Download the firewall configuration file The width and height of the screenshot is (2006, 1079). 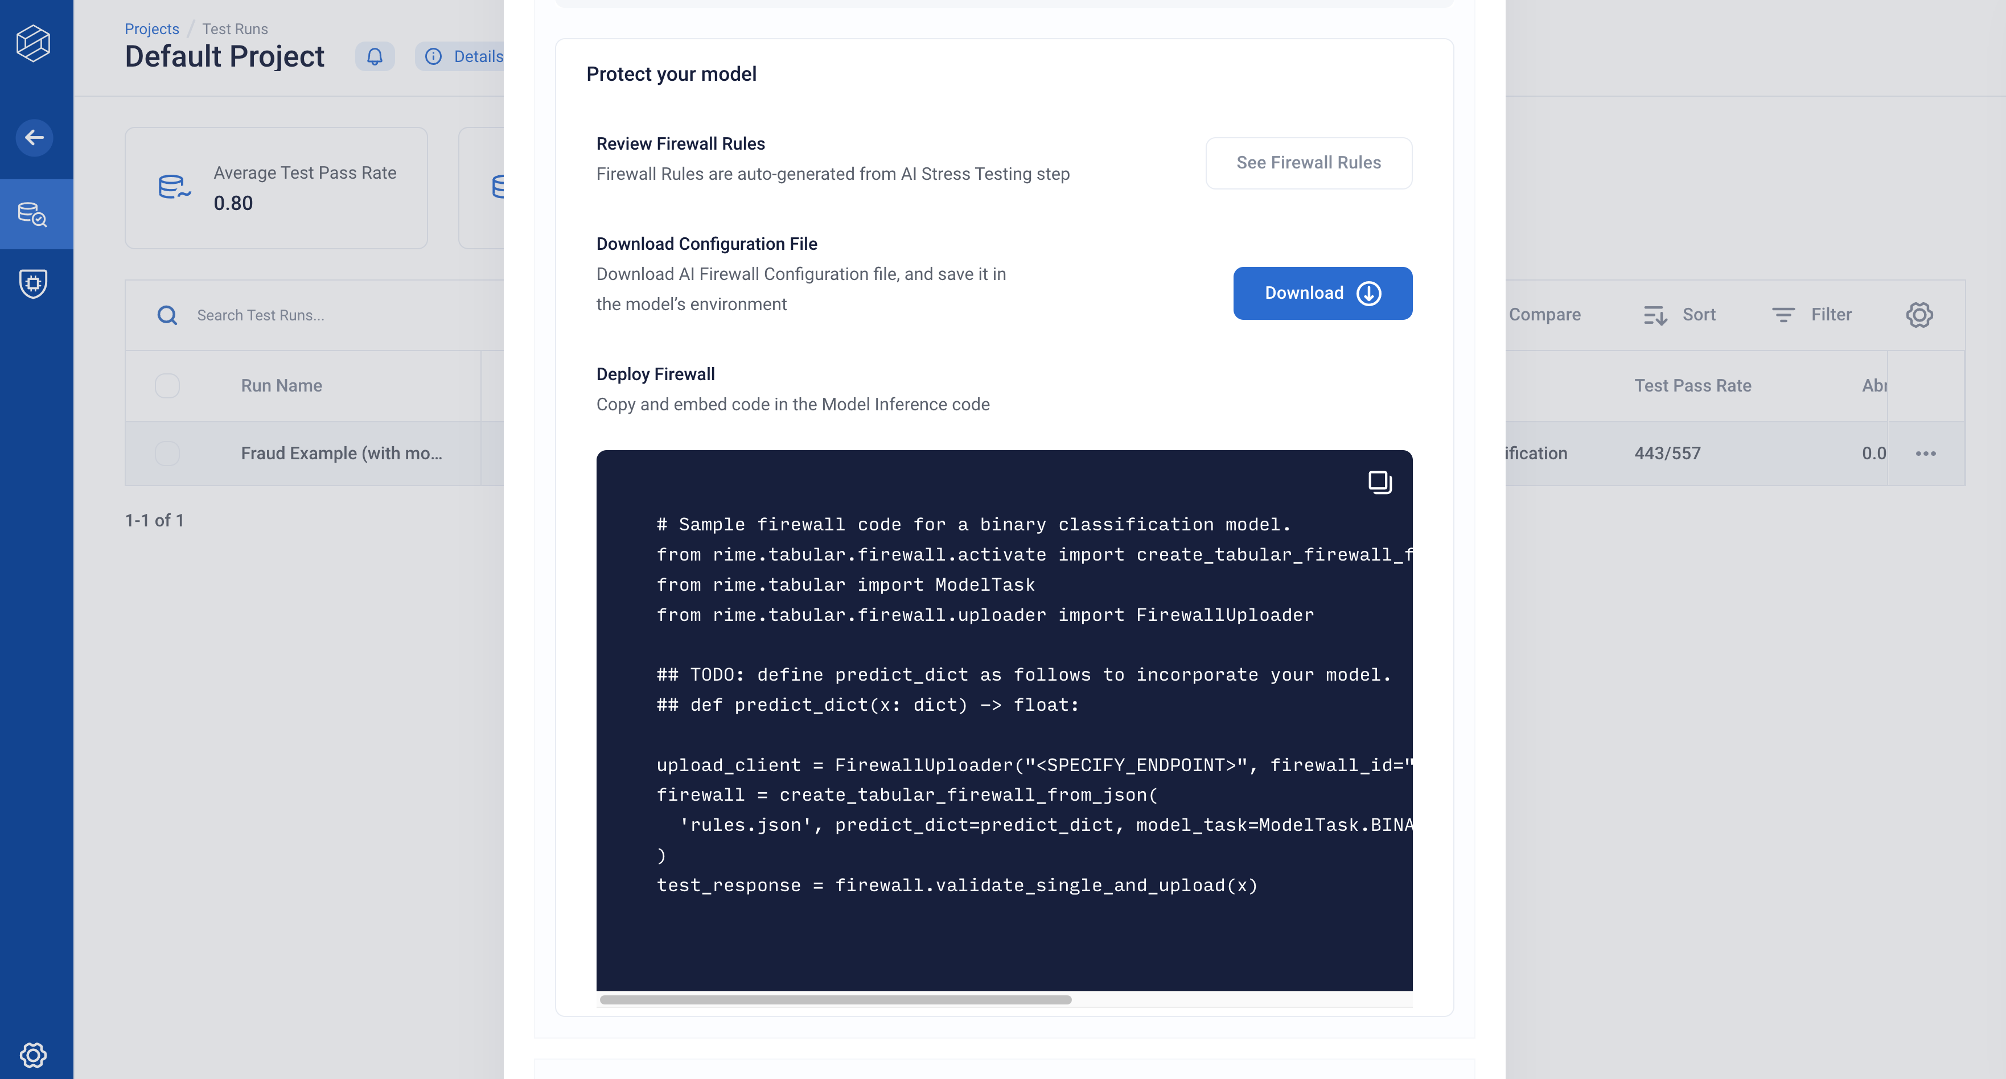coord(1322,294)
